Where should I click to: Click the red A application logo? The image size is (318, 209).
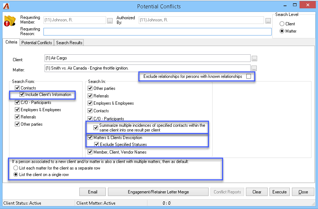6,6
